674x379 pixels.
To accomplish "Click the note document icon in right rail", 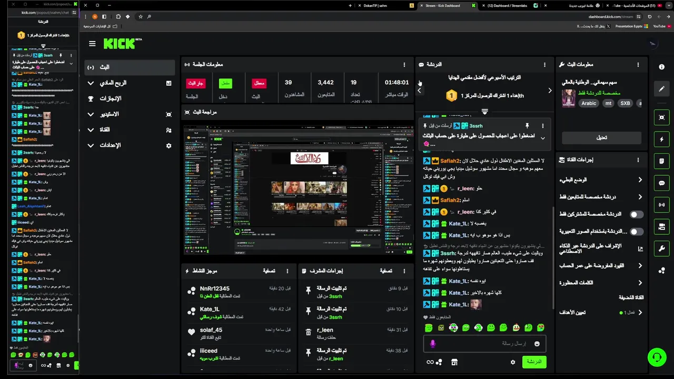I will click(x=662, y=161).
